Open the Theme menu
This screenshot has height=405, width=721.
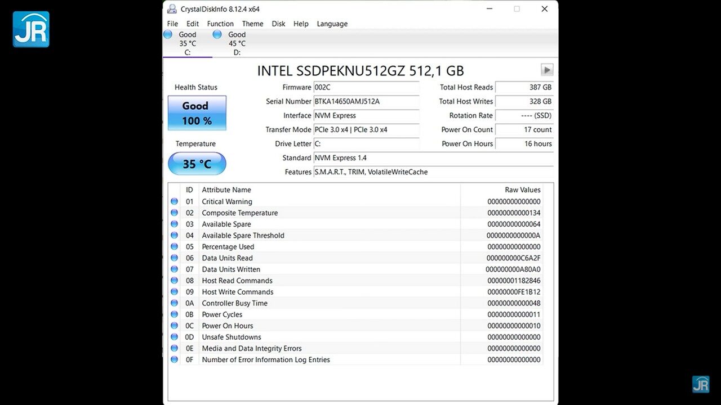click(252, 24)
